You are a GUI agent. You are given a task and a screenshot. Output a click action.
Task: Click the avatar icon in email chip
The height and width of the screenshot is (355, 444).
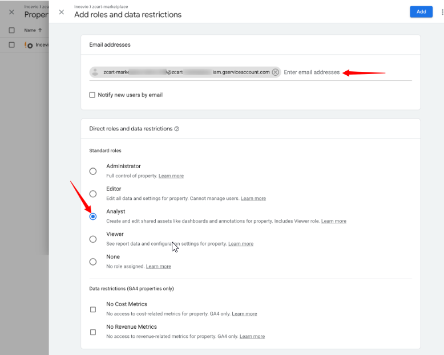(x=96, y=72)
